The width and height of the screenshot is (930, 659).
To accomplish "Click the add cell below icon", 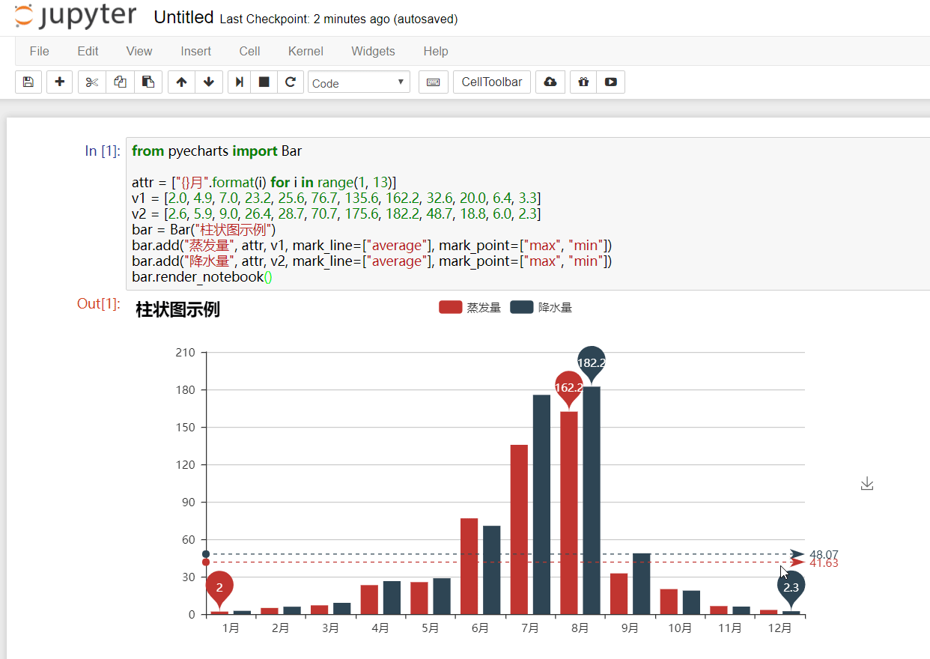I will 59,82.
